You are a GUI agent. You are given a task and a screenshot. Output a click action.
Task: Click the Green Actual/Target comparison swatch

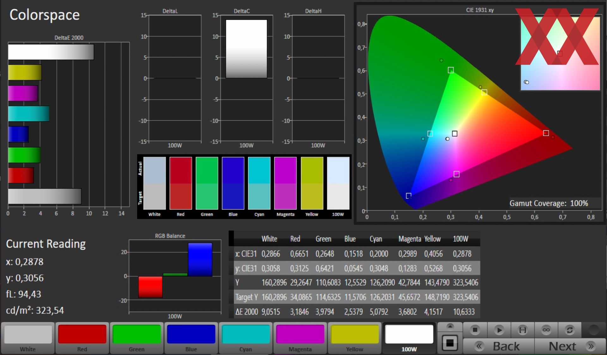(x=207, y=183)
